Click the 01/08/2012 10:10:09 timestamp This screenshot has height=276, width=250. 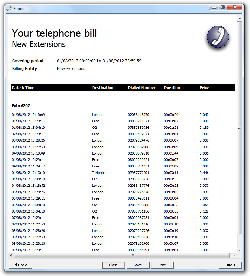tap(28, 115)
